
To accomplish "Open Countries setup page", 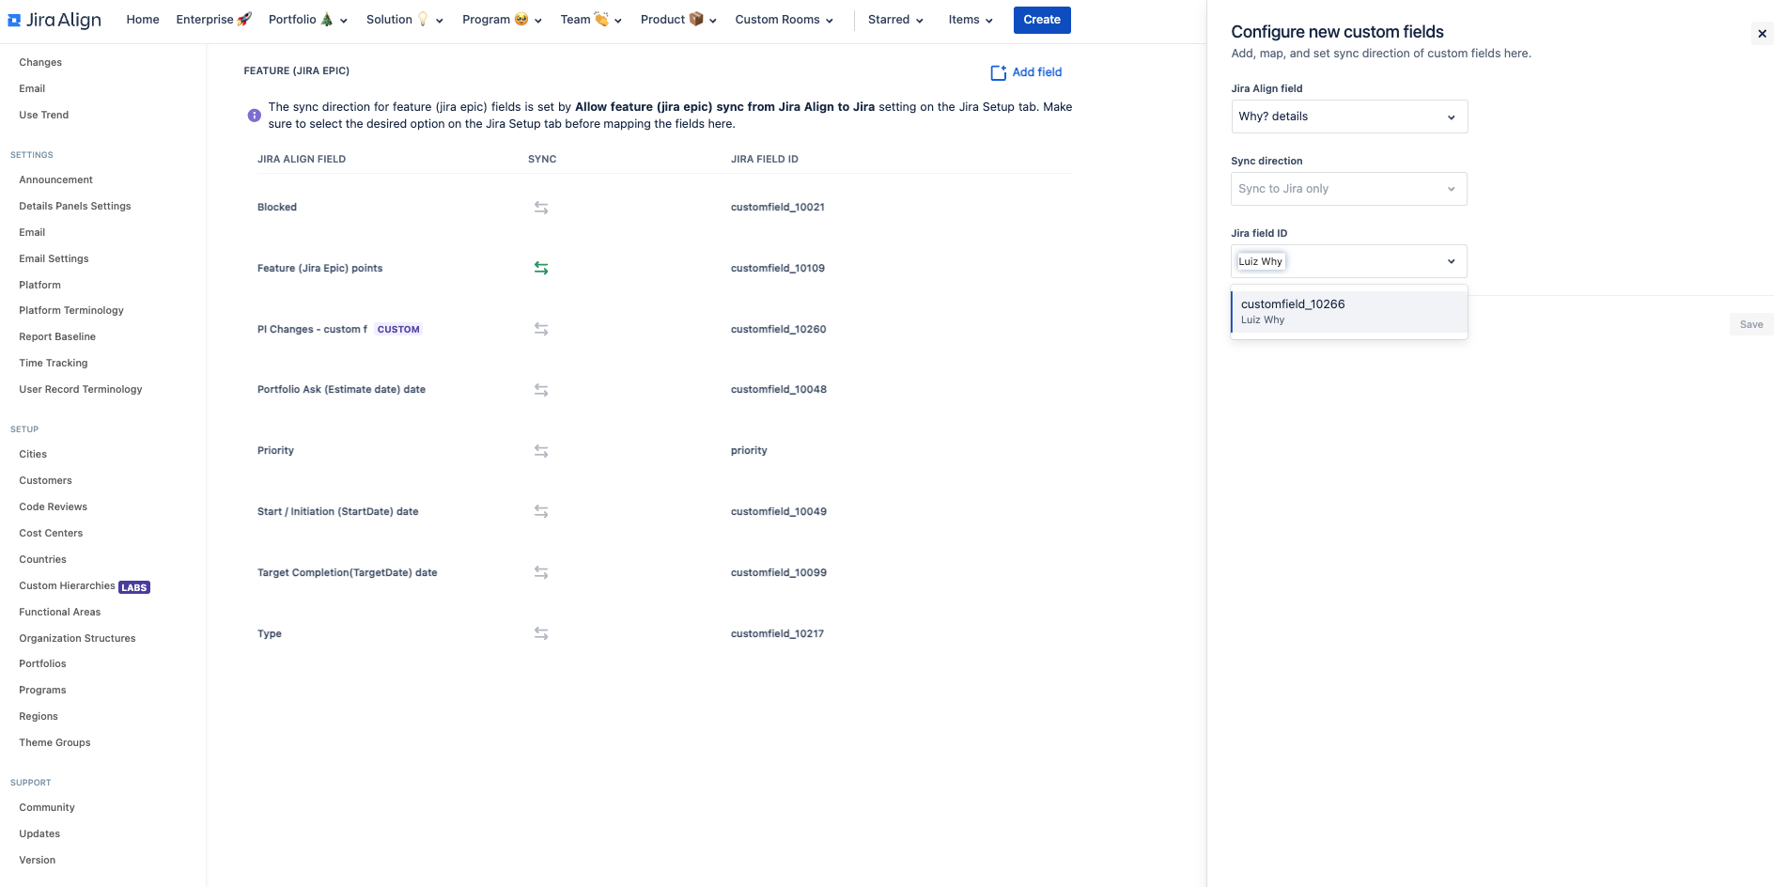I will click(x=42, y=560).
